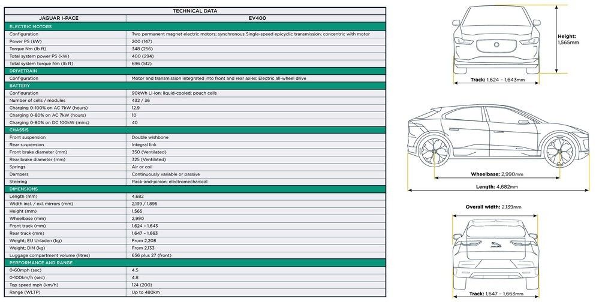Select the PERFORMANCE AND RANGE section header
The width and height of the screenshot is (614, 302).
41,263
